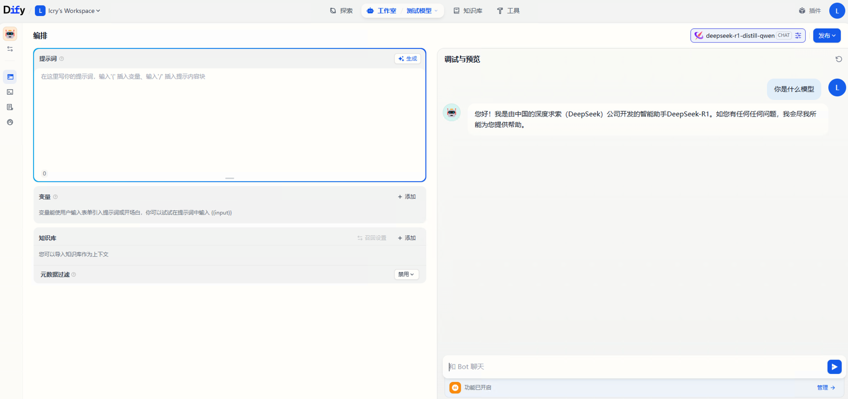
Task: Select the orchestrate panel icon in the sidebar
Action: coord(10,76)
